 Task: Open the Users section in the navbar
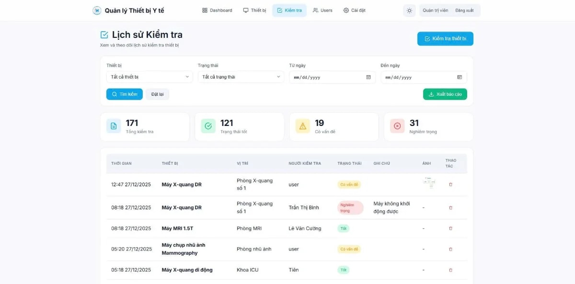(322, 10)
